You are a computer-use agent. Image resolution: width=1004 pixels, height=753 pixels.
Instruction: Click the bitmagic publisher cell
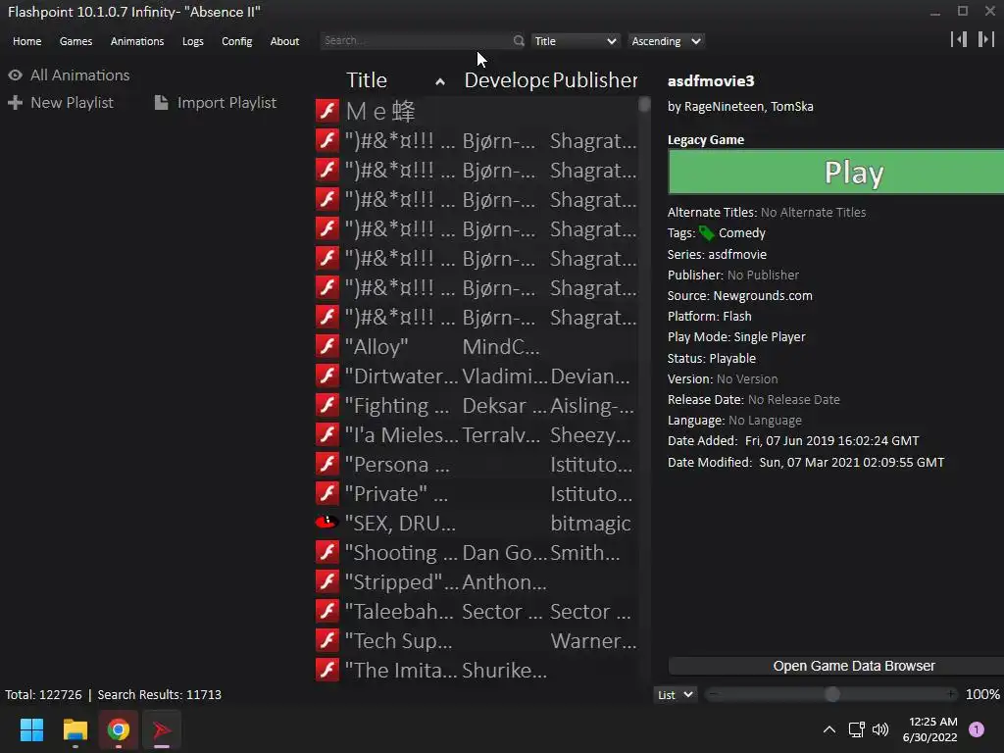pos(590,524)
